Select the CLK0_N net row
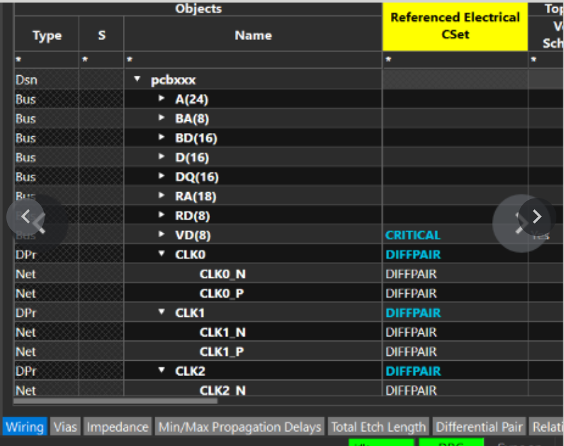The image size is (564, 446). [x=222, y=274]
